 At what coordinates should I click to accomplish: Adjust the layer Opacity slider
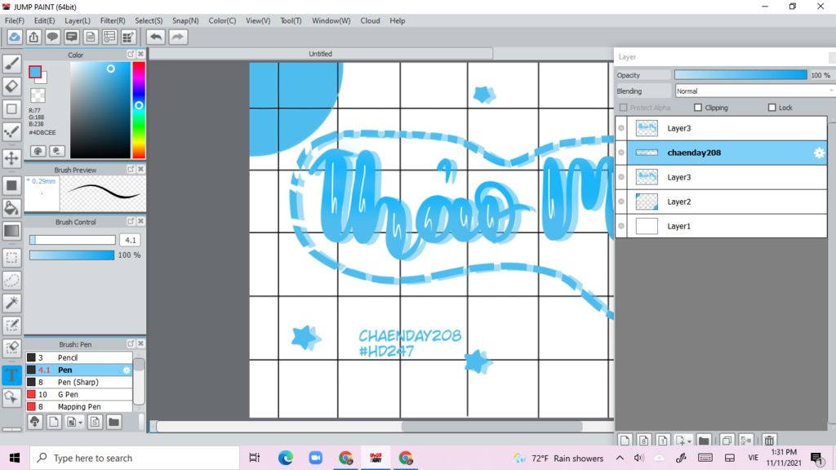[740, 75]
